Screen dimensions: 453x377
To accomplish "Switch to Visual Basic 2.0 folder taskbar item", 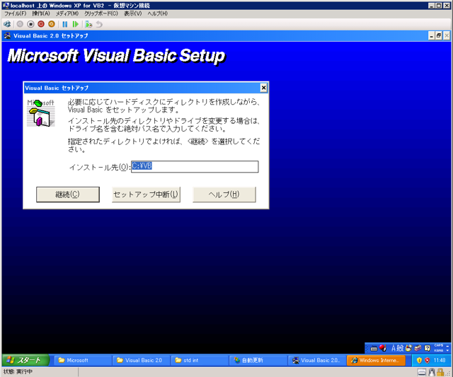I will point(142,360).
